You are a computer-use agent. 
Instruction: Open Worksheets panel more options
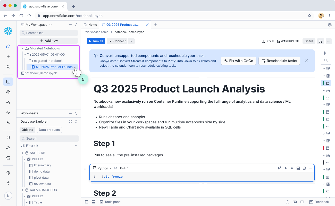[x=71, y=113]
